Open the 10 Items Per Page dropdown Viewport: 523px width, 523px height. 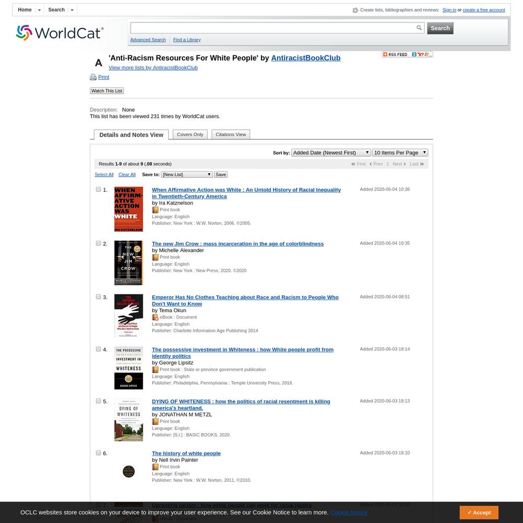click(x=400, y=152)
